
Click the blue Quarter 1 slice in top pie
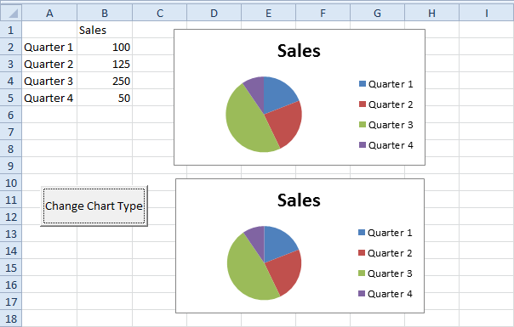pyautogui.click(x=278, y=93)
